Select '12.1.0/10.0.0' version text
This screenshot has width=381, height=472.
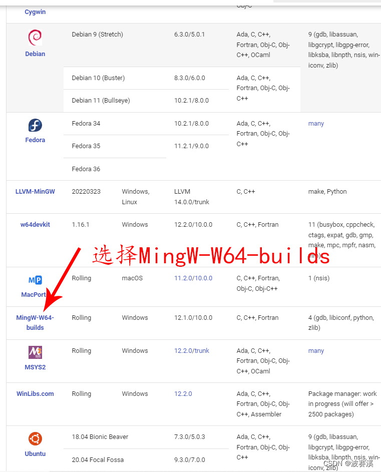coord(193,317)
